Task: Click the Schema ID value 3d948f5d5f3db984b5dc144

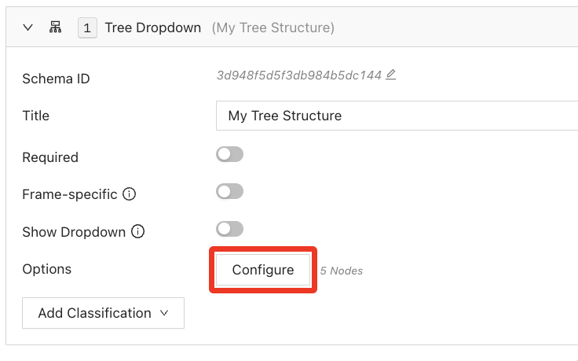Action: tap(298, 76)
